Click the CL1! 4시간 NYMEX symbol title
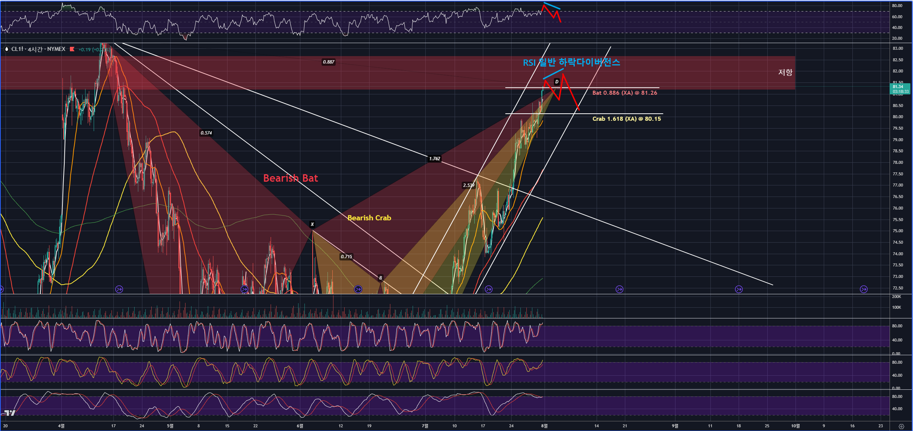 tap(38, 49)
